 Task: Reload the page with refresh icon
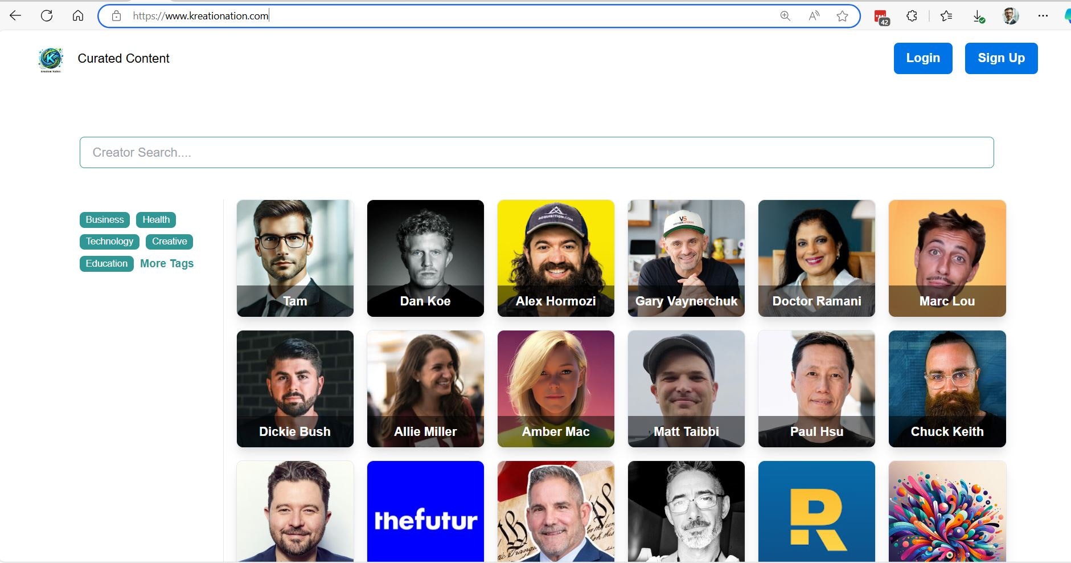(47, 16)
